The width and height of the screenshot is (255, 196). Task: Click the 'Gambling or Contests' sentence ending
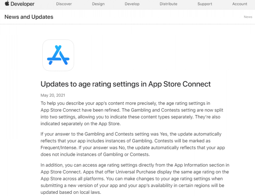point(126,155)
